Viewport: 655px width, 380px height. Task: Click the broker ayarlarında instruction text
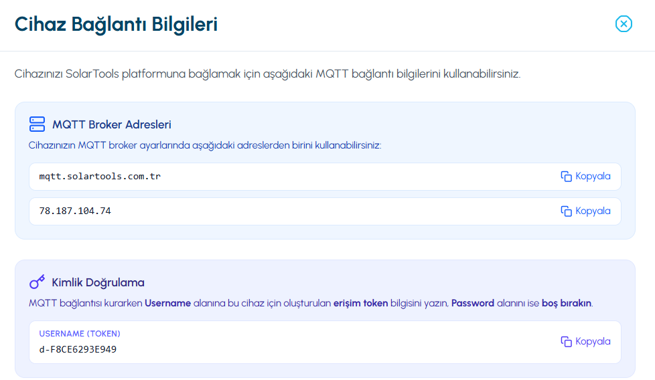click(205, 145)
